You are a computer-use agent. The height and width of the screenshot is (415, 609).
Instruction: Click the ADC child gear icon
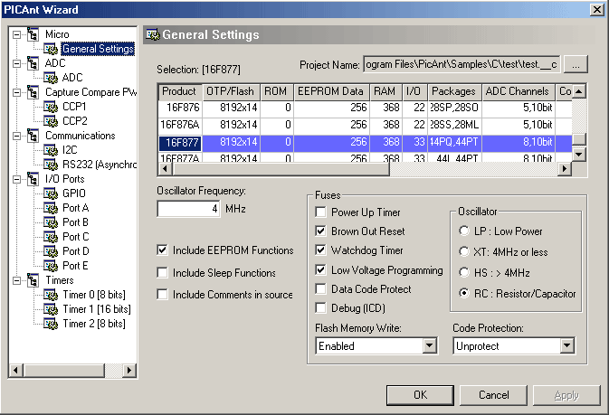[51, 78]
